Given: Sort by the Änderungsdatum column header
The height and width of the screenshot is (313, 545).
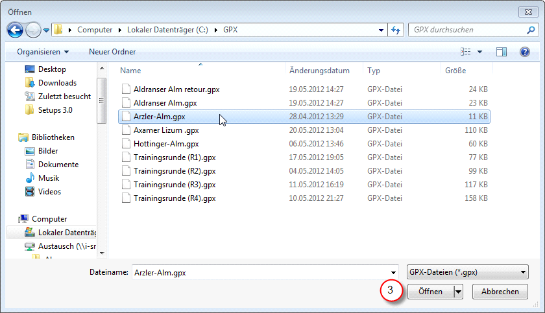Looking at the screenshot, I should [319, 71].
